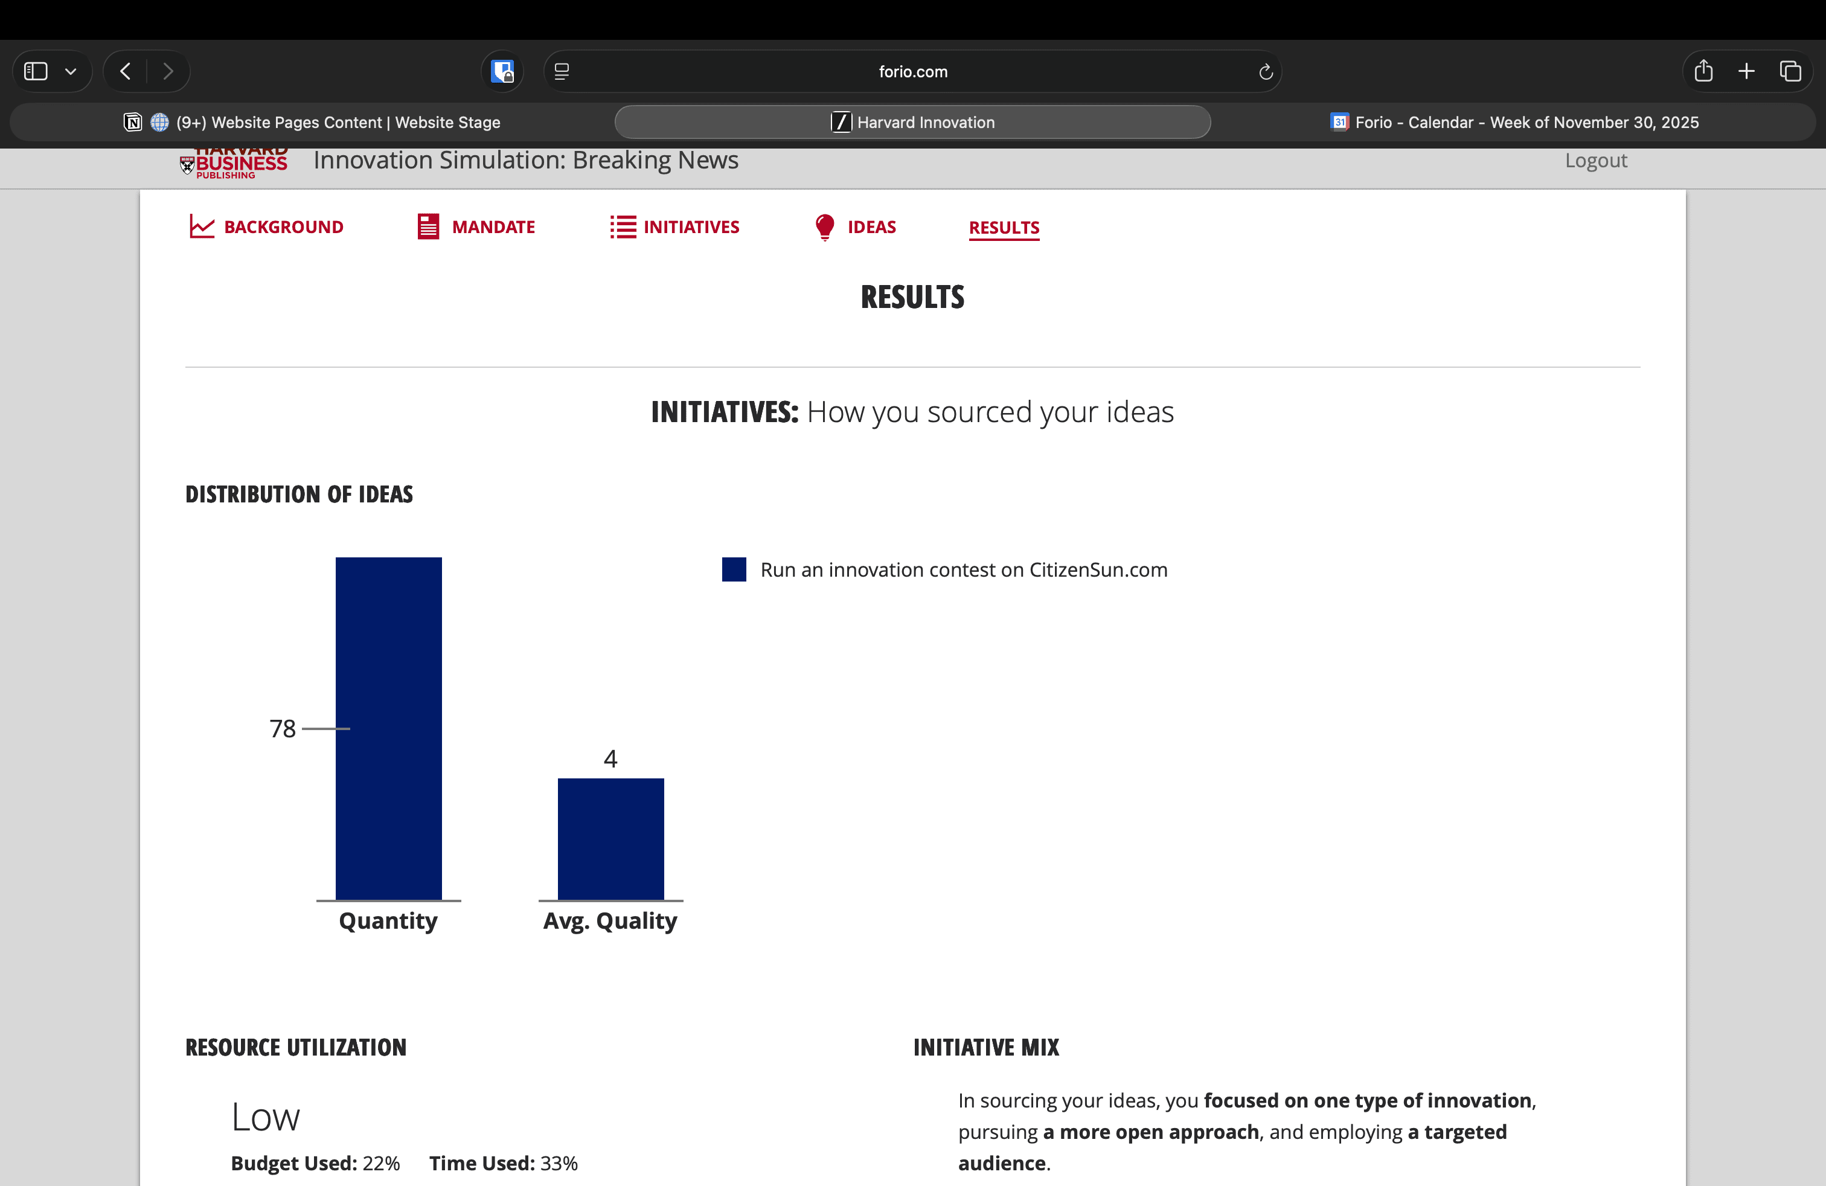
Task: Open a new tab with plus
Action: click(x=1746, y=71)
